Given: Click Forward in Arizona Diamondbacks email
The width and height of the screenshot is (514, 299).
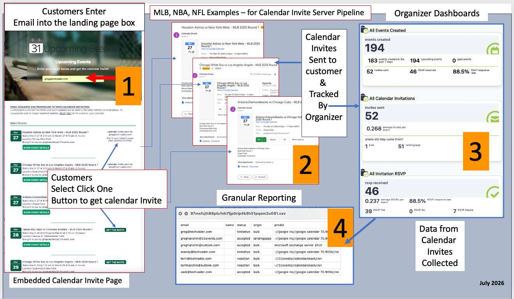Looking at the screenshot, I should click(x=260, y=177).
